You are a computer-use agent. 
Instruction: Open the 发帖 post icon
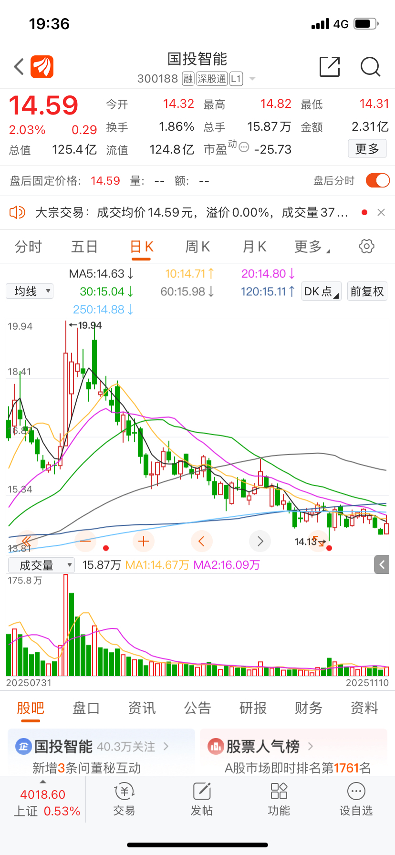coord(202,792)
